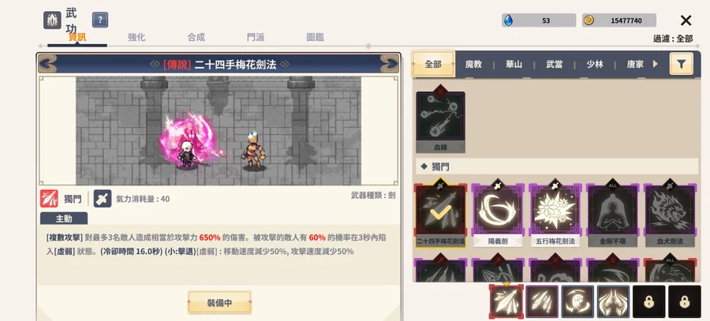Select the 陽義劍 skill icon
The height and width of the screenshot is (321, 710).
click(x=498, y=215)
